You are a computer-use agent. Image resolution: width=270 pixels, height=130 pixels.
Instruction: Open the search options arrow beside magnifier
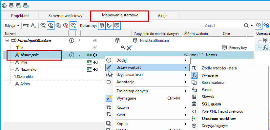(252, 26)
